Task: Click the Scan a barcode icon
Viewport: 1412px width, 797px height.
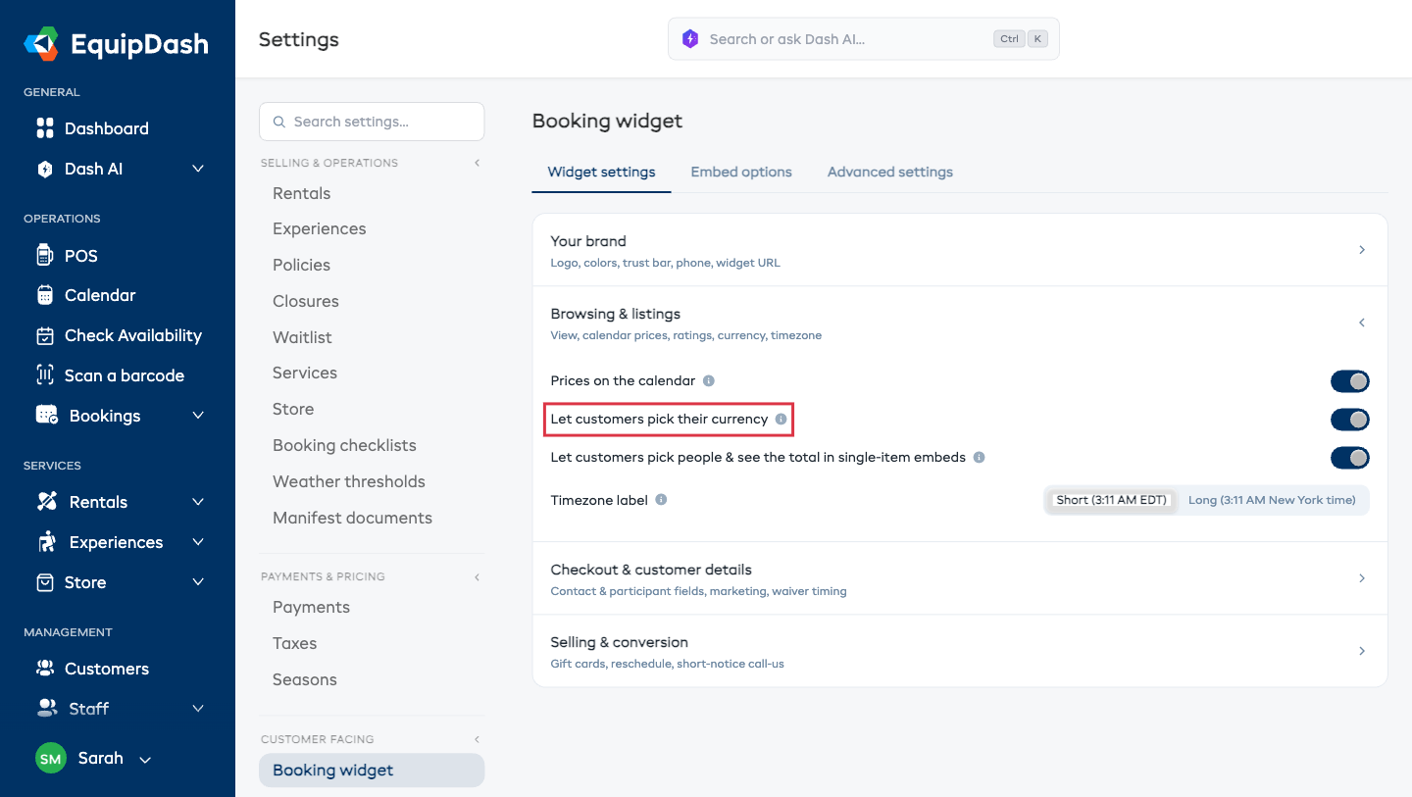Action: [45, 375]
